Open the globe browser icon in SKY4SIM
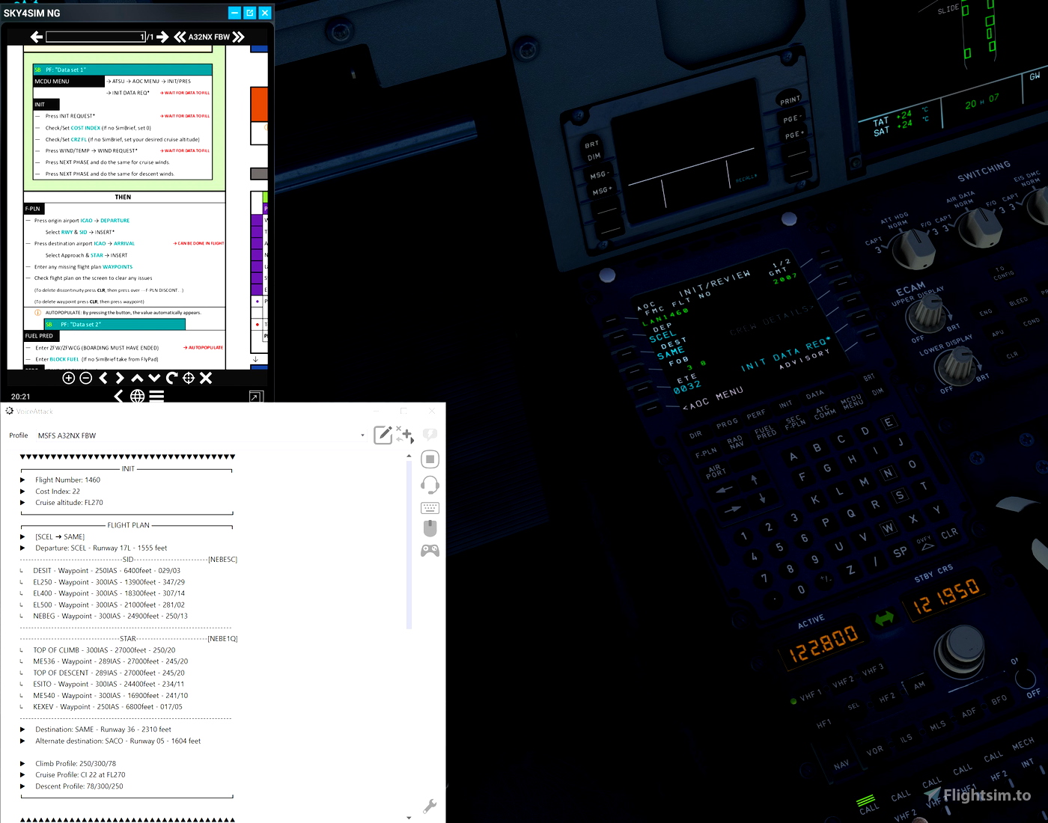 [x=138, y=396]
